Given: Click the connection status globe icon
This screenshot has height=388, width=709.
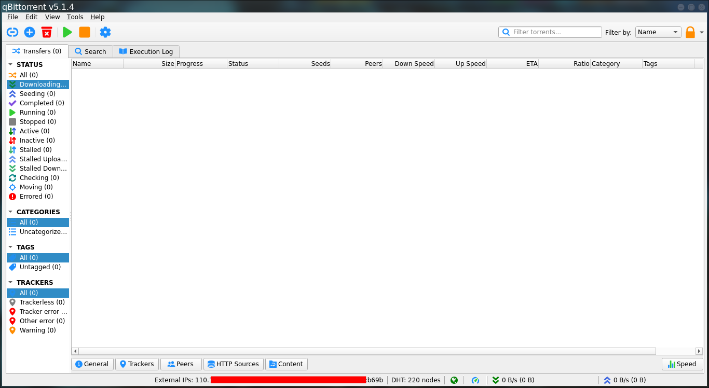Looking at the screenshot, I should pyautogui.click(x=454, y=380).
